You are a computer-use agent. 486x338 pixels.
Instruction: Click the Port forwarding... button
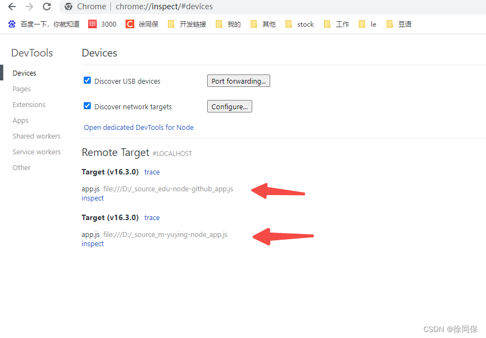coord(239,81)
